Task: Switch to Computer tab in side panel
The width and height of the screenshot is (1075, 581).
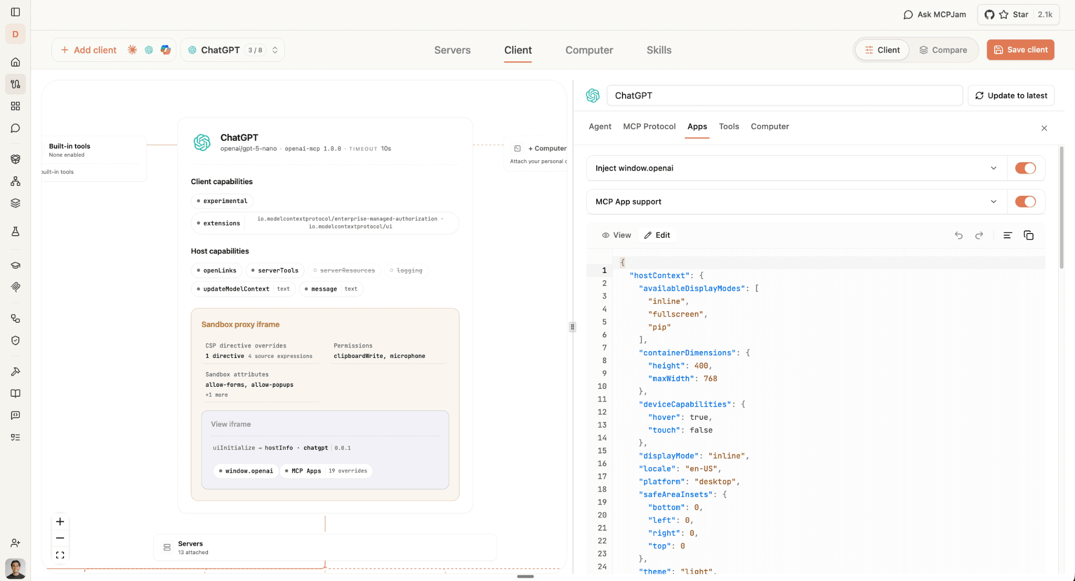Action: pyautogui.click(x=770, y=126)
